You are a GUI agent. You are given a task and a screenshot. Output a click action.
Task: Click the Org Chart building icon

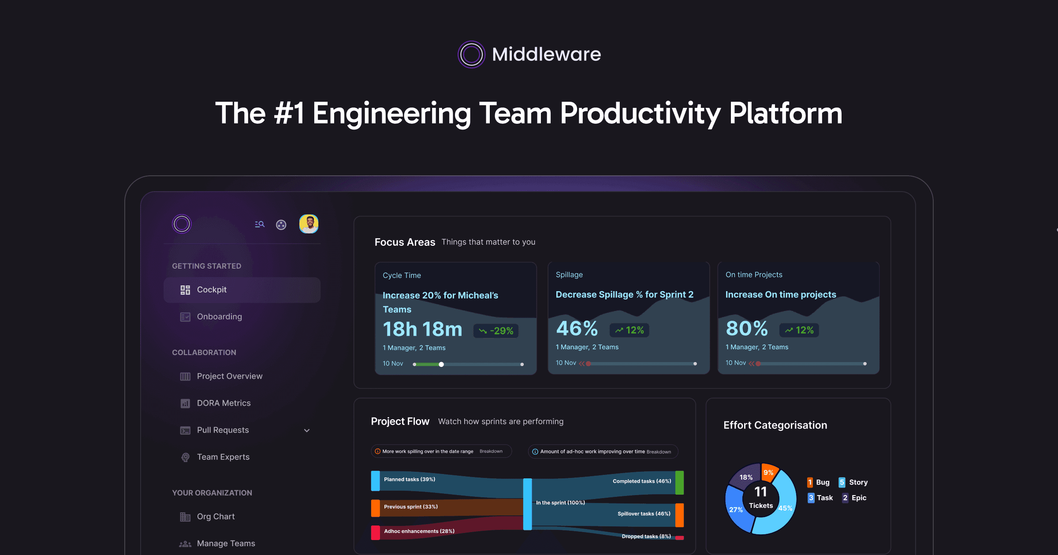tap(185, 517)
